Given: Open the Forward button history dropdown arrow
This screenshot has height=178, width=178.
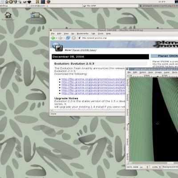Looking at the screenshot, I should 64,38.
